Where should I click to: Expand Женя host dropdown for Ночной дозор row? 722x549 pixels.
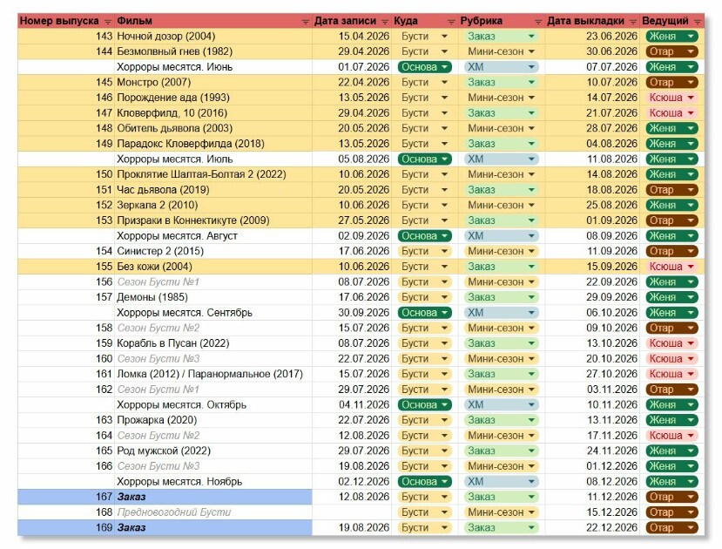point(691,37)
